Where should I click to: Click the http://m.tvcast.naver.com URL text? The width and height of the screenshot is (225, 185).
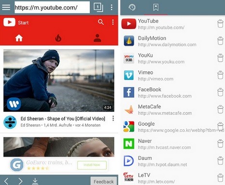pyautogui.click(x=164, y=147)
